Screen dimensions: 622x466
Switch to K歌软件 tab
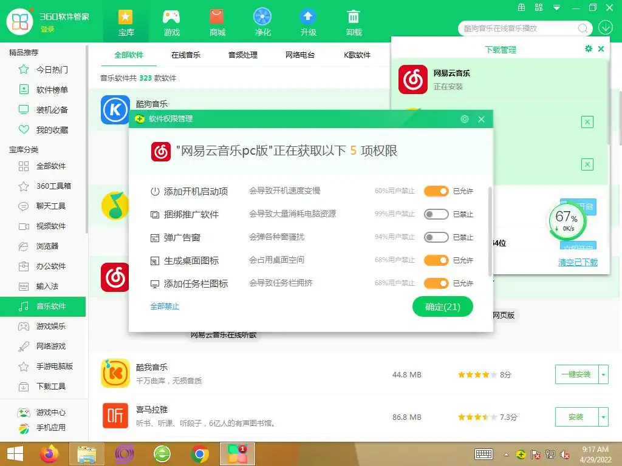(x=357, y=55)
